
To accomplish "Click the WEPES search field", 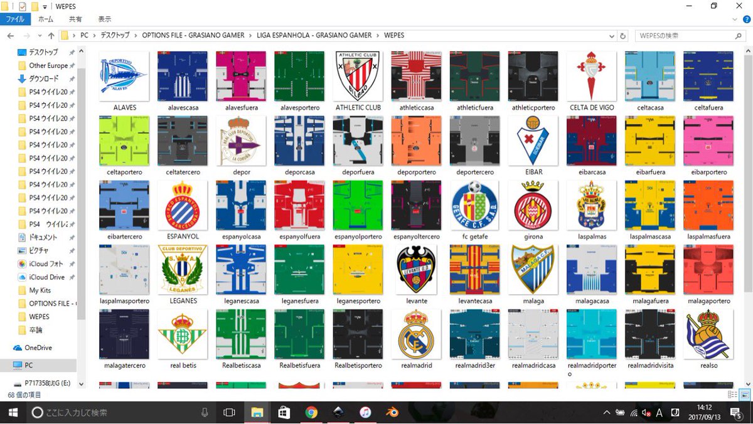I will (x=691, y=36).
